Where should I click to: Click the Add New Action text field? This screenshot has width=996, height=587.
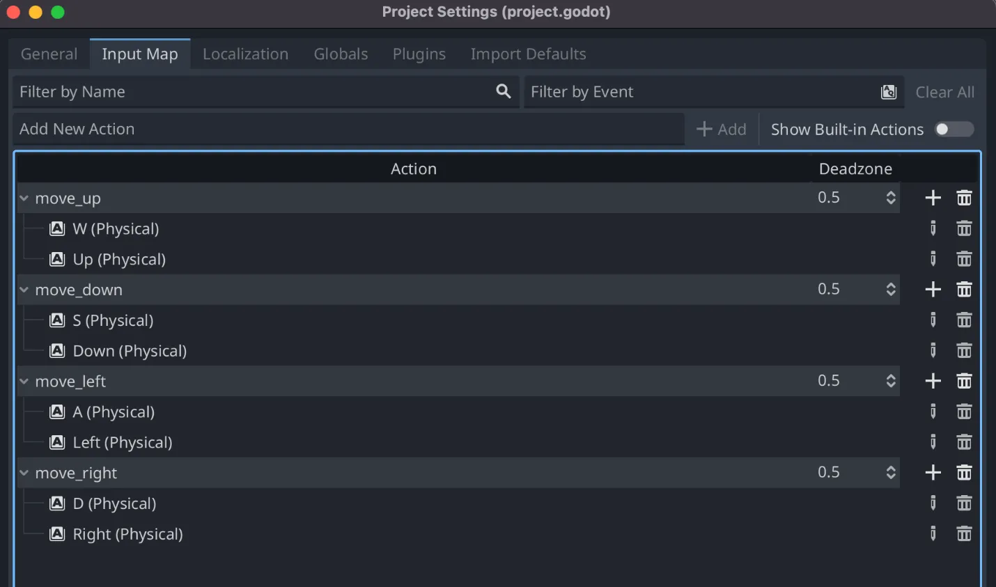[348, 129]
